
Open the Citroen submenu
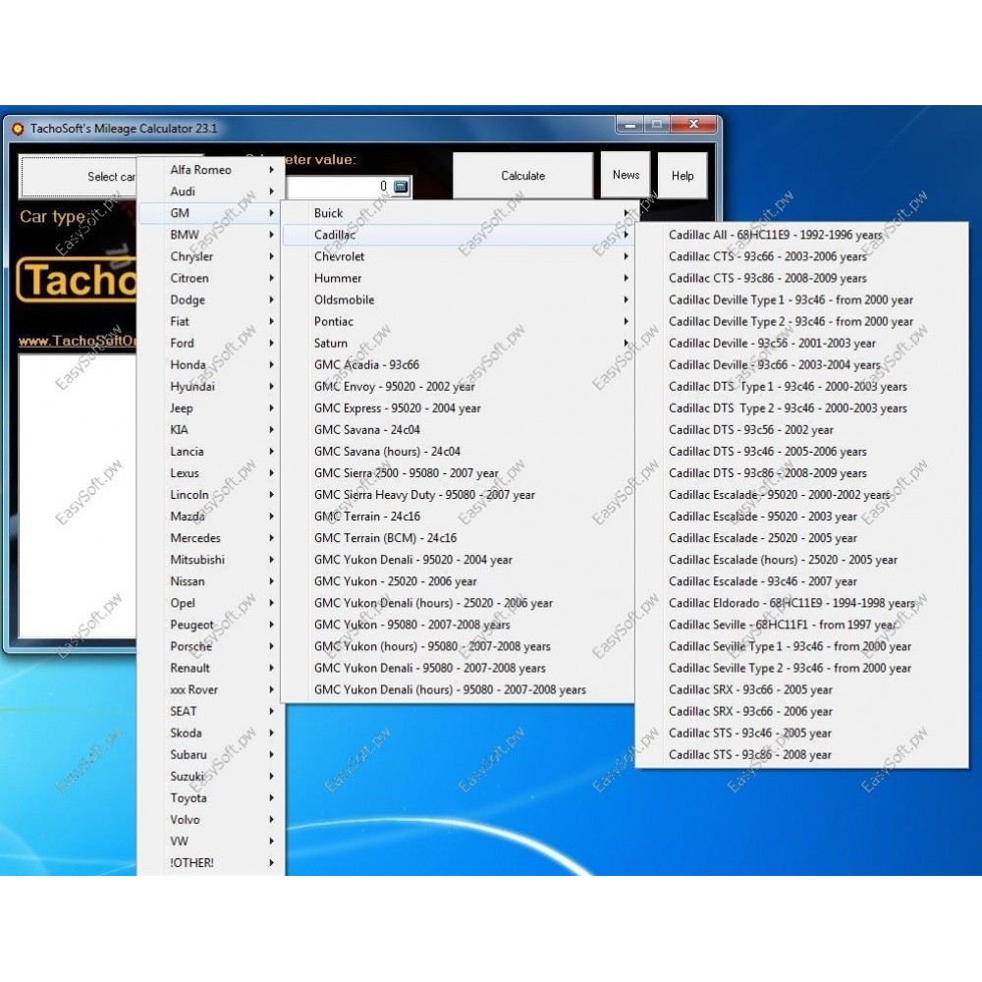pyautogui.click(x=210, y=278)
